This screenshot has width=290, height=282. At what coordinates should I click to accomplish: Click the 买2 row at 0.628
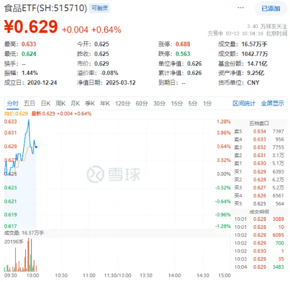click(259, 180)
